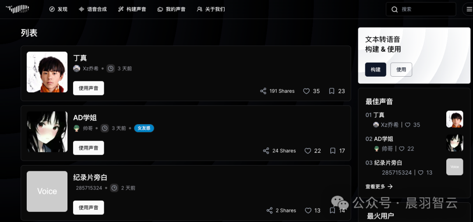Click the waveform logo at top left
This screenshot has width=473, height=222.
point(18,9)
